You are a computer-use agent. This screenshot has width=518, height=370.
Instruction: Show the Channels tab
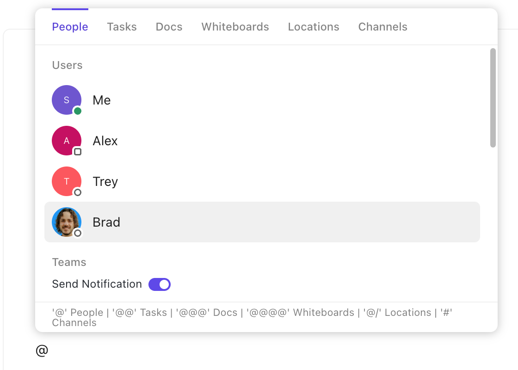point(382,27)
